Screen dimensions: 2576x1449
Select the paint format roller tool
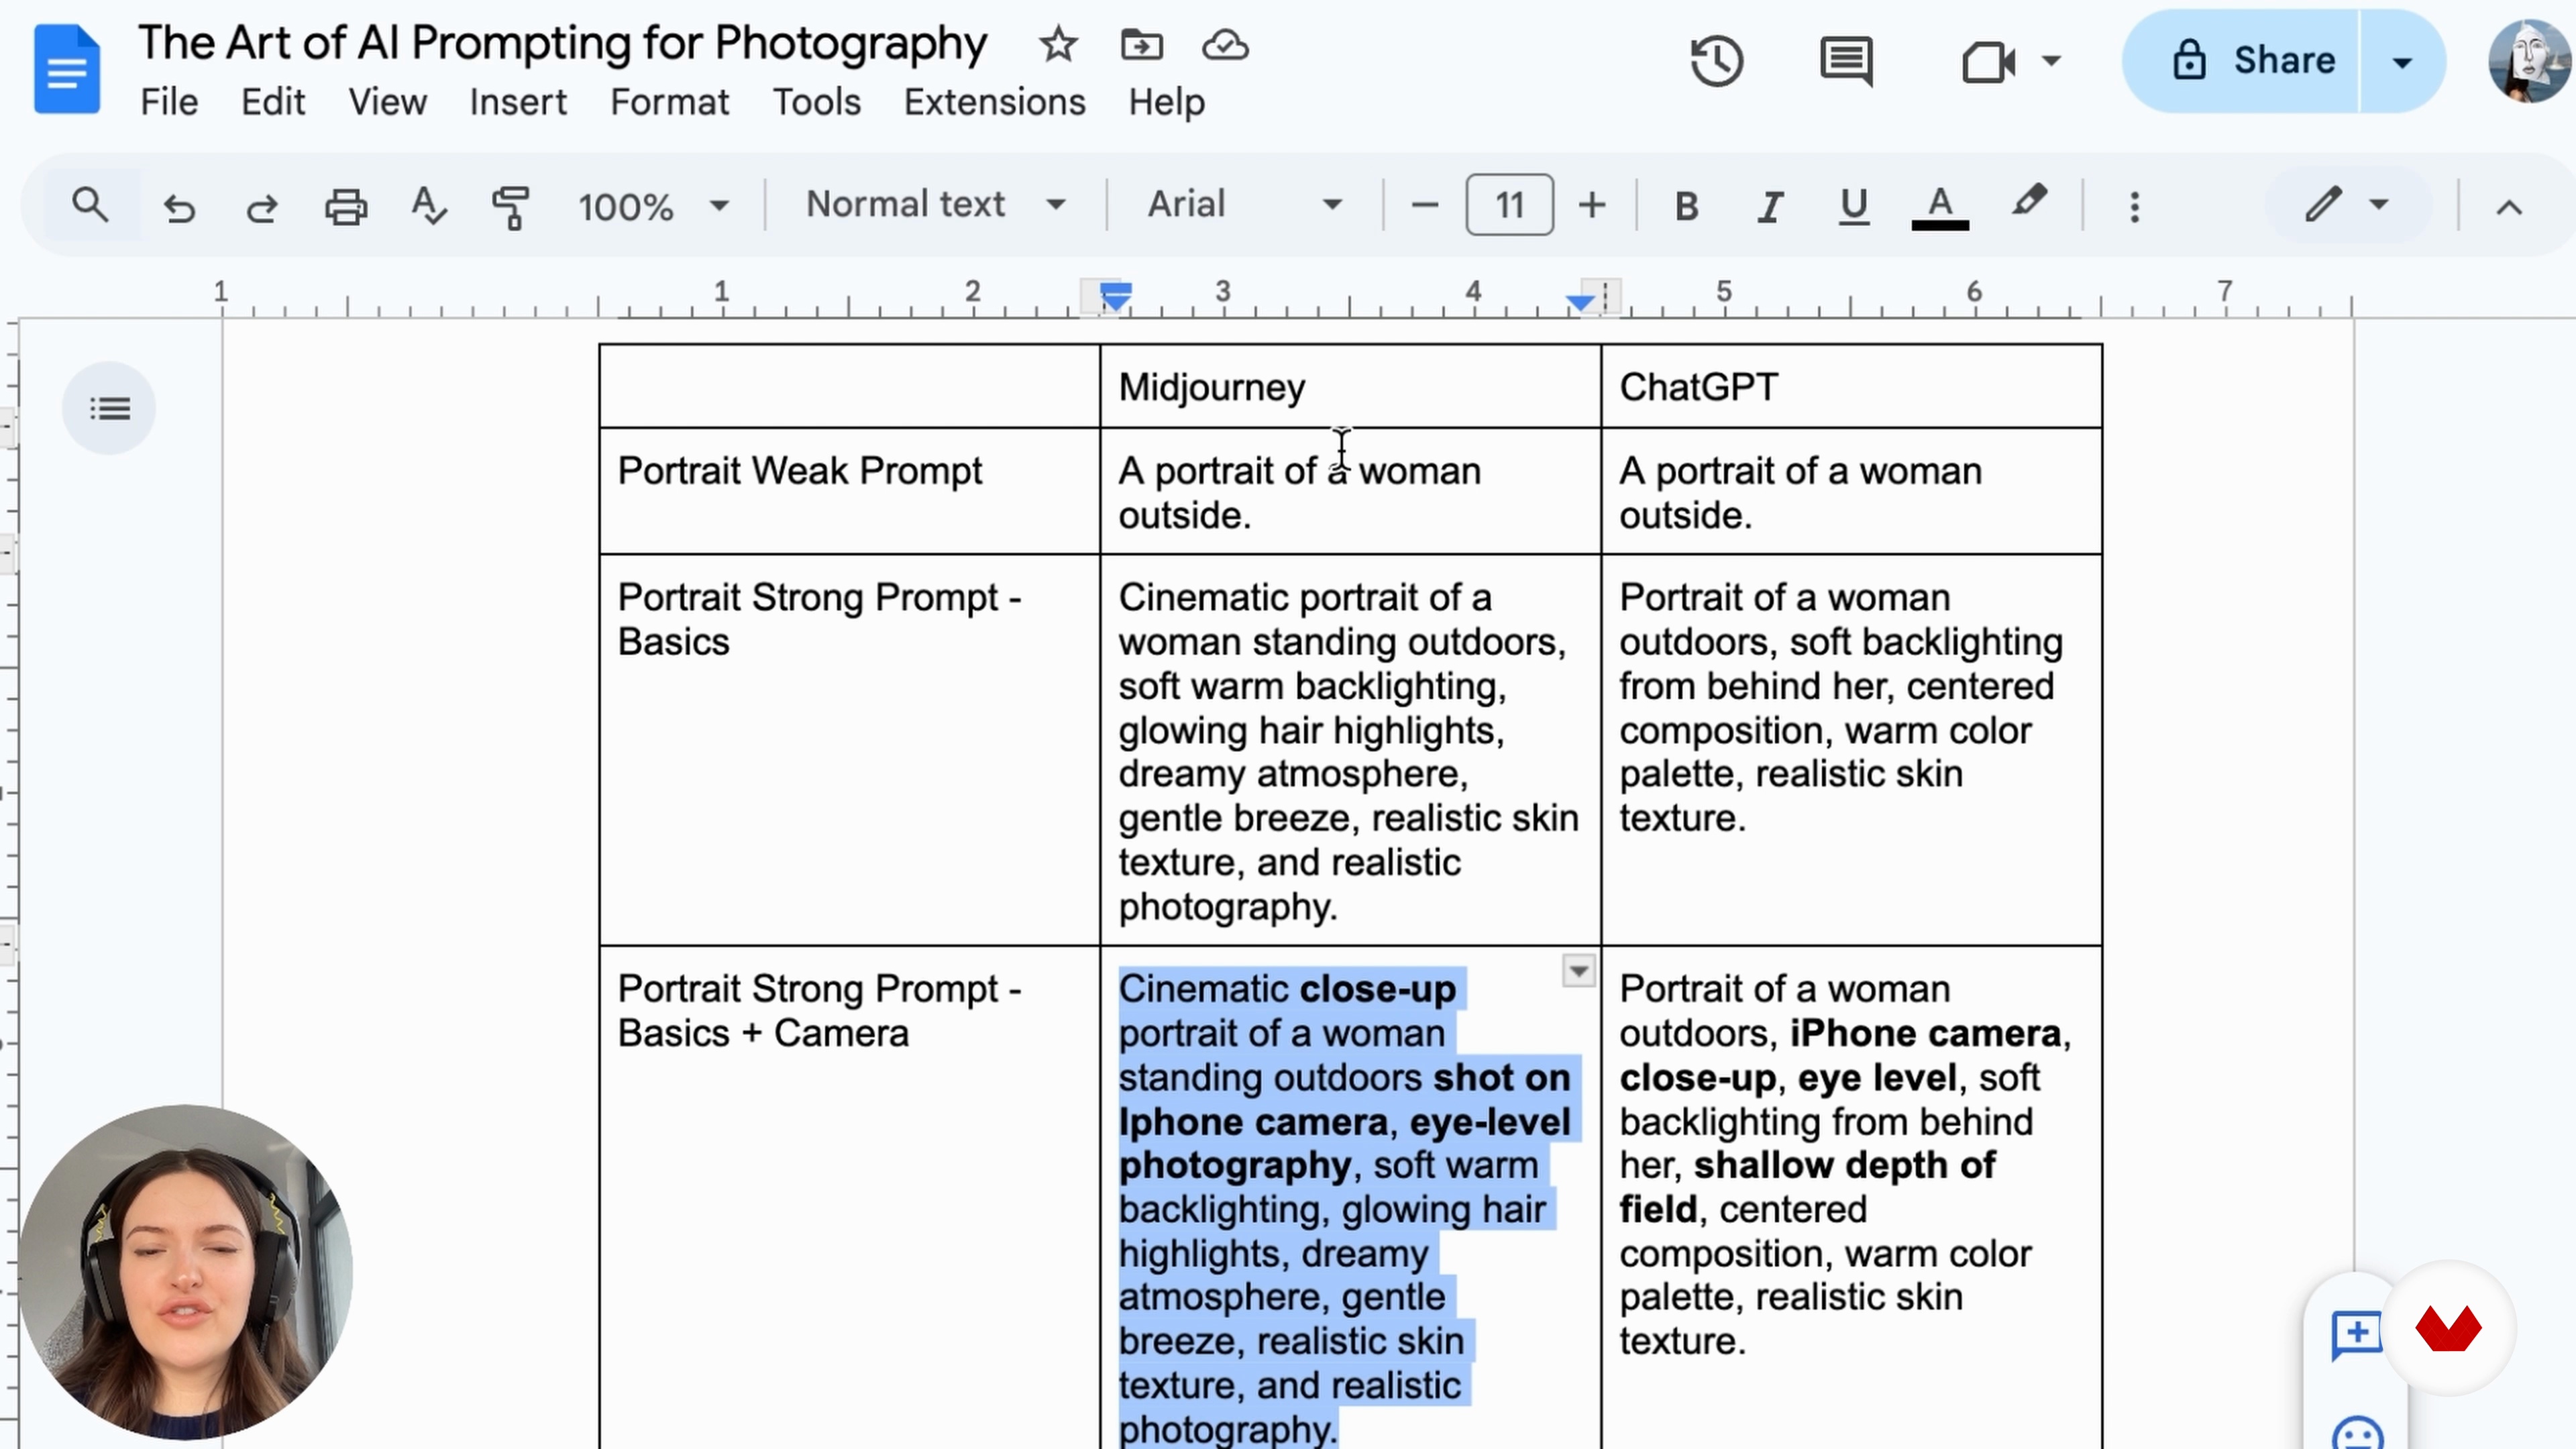coord(511,206)
